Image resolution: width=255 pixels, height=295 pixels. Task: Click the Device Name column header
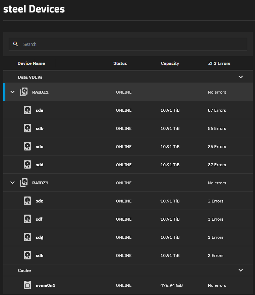pyautogui.click(x=31, y=63)
